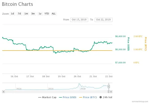The width and height of the screenshot is (150, 103).
Task: Select the 3m zoom range
Action: [33, 14]
